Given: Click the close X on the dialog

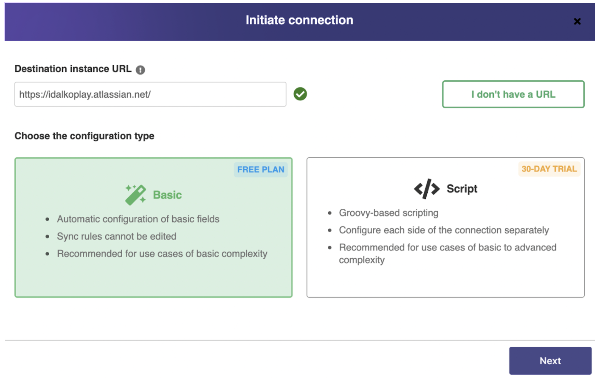Looking at the screenshot, I should [577, 21].
